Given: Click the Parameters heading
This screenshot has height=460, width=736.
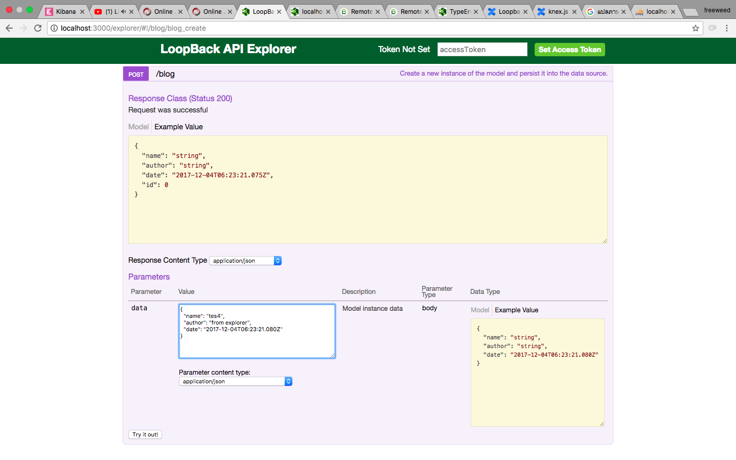Looking at the screenshot, I should point(149,277).
